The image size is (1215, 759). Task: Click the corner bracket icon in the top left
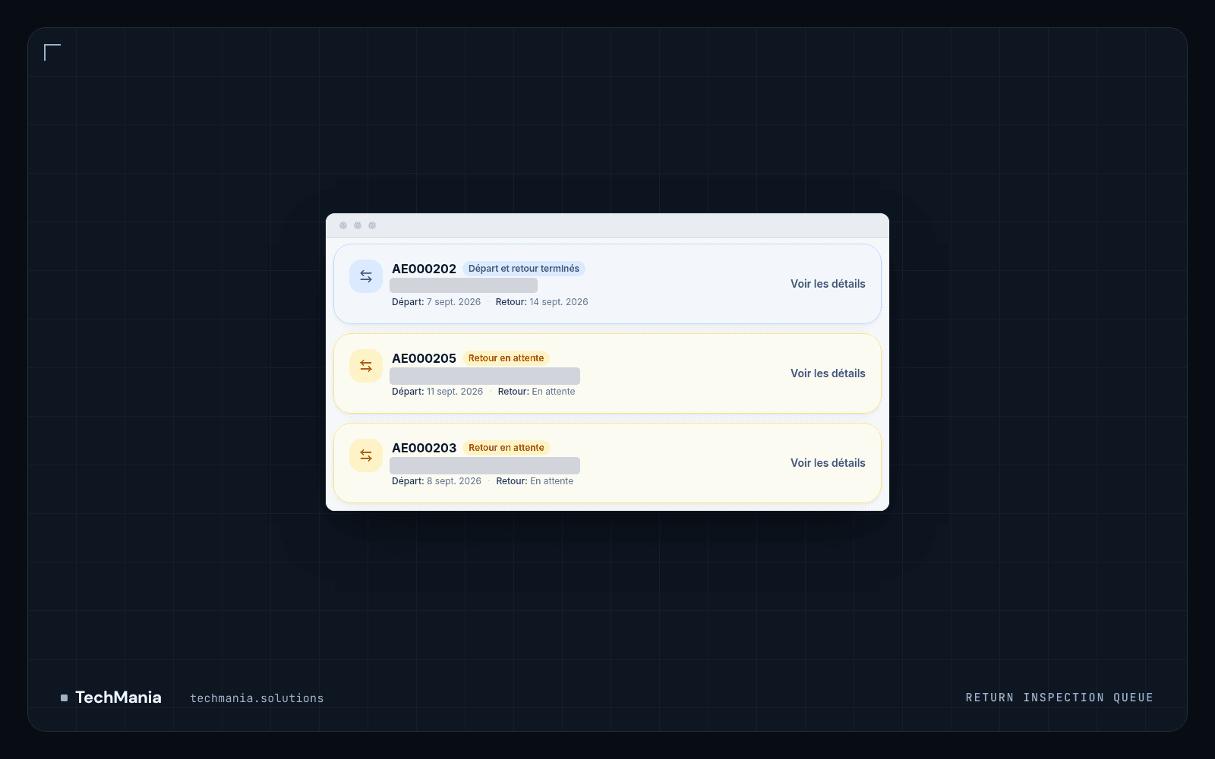52,52
